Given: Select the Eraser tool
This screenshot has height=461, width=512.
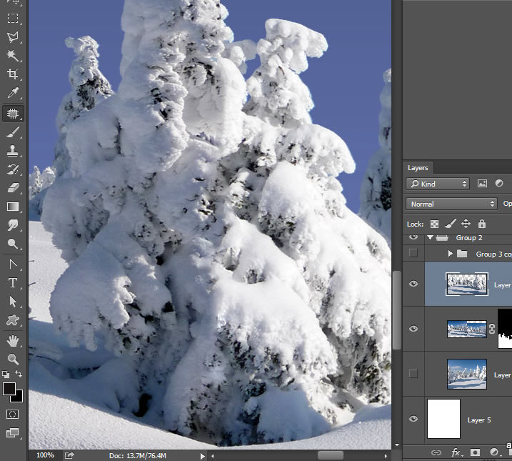Looking at the screenshot, I should [13, 188].
